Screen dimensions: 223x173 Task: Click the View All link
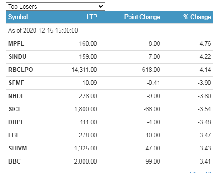201,172
